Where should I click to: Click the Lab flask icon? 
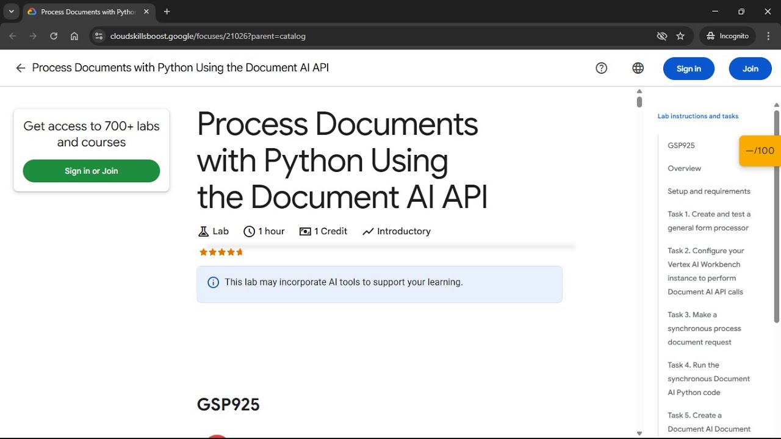(204, 232)
